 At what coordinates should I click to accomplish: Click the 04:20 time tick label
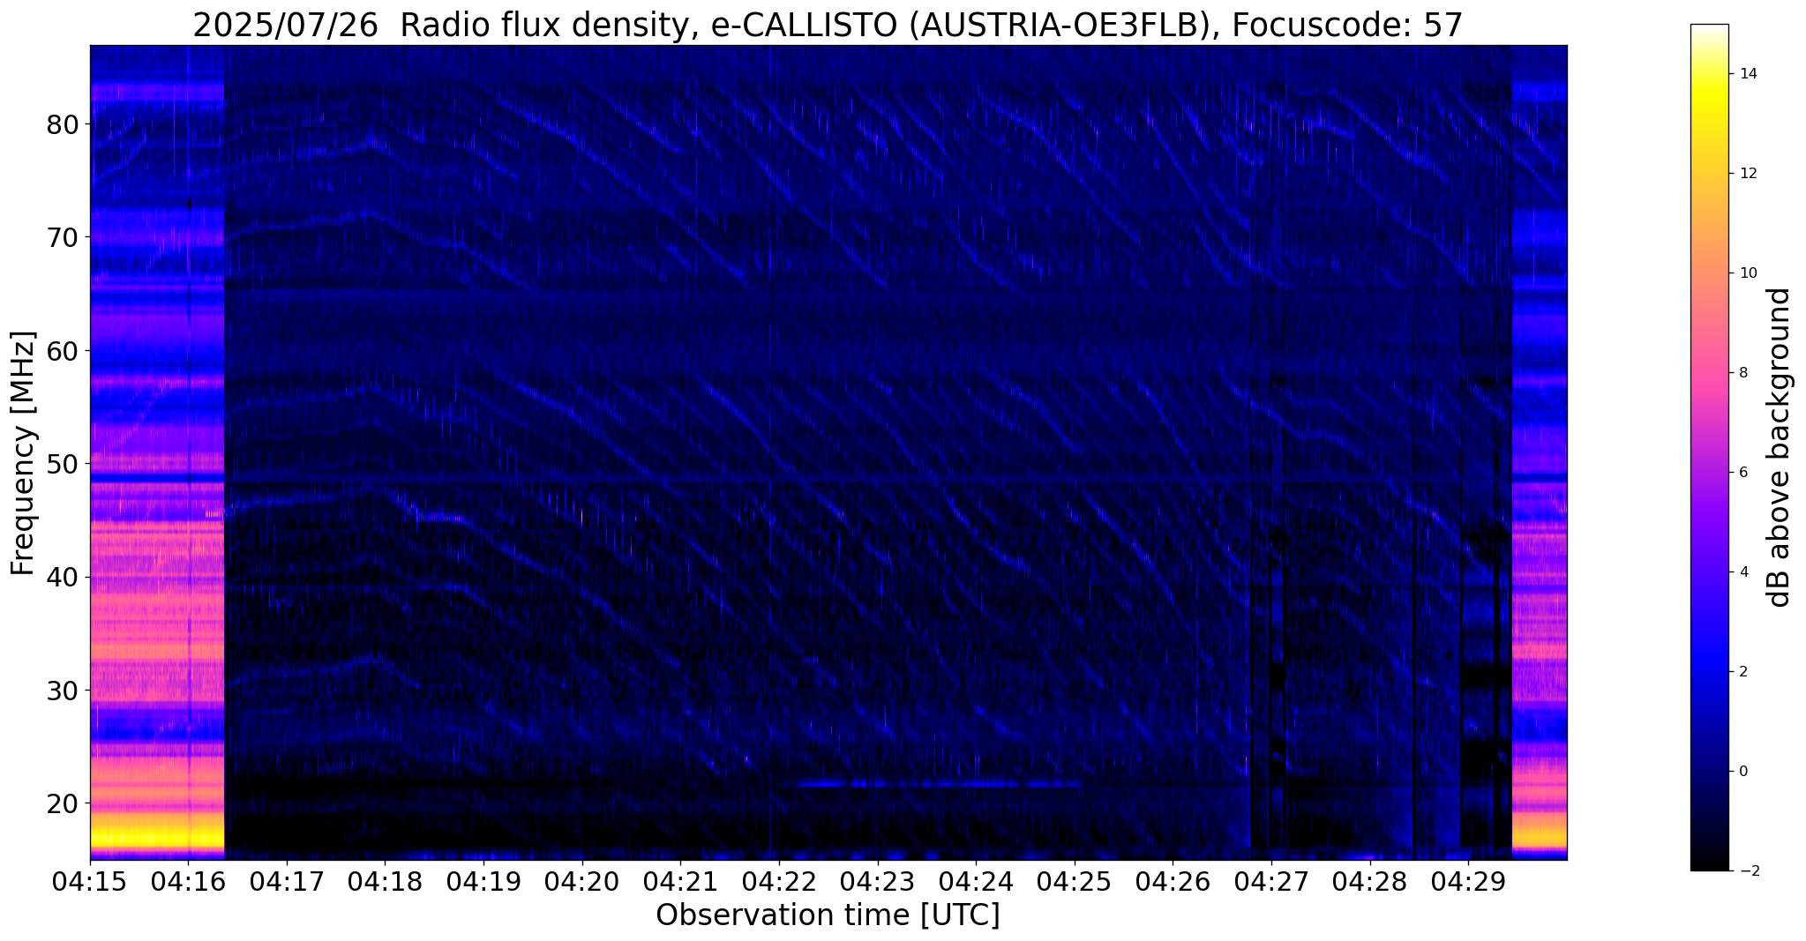[x=582, y=882]
